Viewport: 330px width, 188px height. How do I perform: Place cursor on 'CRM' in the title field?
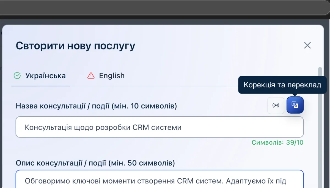click(140, 128)
